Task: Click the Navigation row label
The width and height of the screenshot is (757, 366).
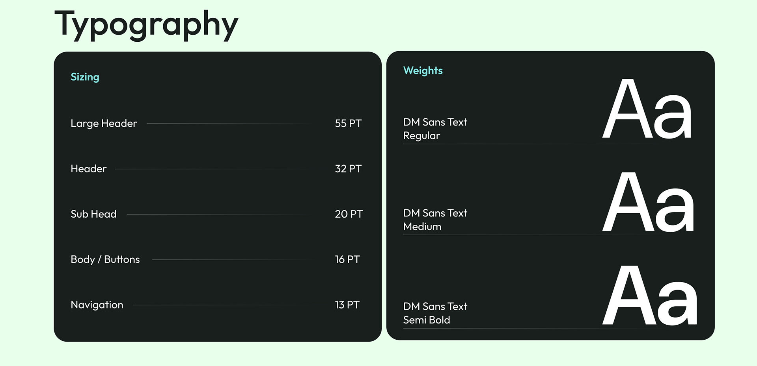Action: pyautogui.click(x=97, y=305)
